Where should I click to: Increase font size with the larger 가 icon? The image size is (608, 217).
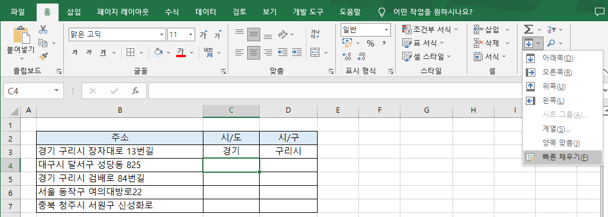[203, 34]
